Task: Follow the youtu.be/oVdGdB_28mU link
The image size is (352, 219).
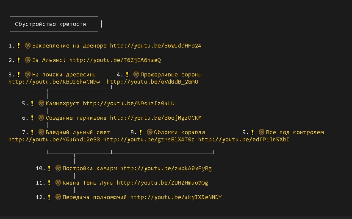Action: click(152, 82)
